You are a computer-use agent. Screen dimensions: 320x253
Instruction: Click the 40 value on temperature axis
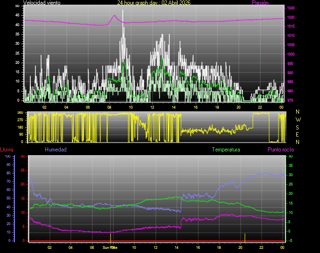(x=290, y=157)
